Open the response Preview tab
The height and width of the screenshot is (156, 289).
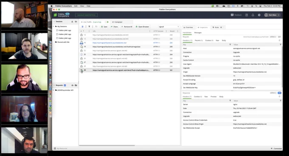pos(214,97)
